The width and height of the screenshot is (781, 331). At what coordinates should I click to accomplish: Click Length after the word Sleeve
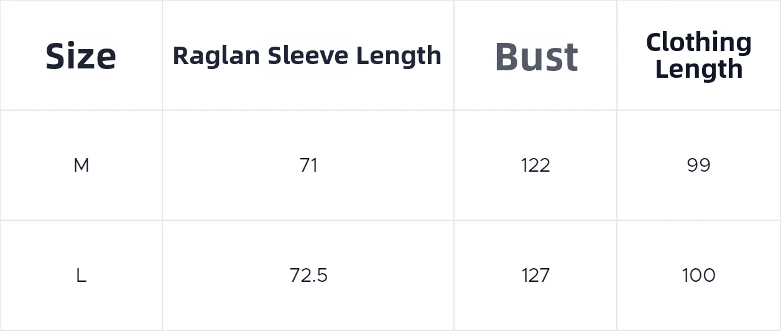coord(399,55)
